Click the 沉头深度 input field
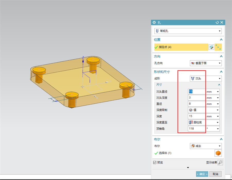The width and height of the screenshot is (232, 180). 197,98
